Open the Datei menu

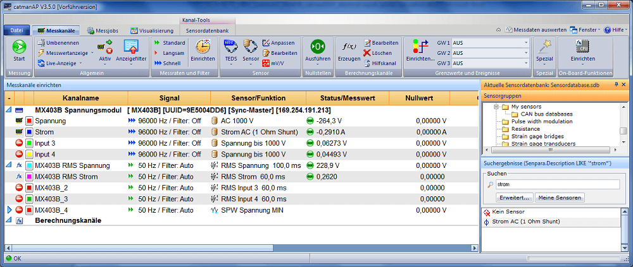coord(16,30)
